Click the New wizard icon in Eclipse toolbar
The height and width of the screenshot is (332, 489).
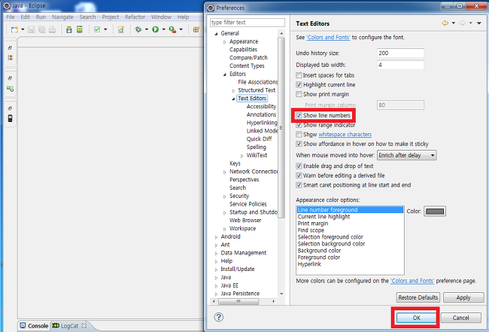[x=14, y=29]
